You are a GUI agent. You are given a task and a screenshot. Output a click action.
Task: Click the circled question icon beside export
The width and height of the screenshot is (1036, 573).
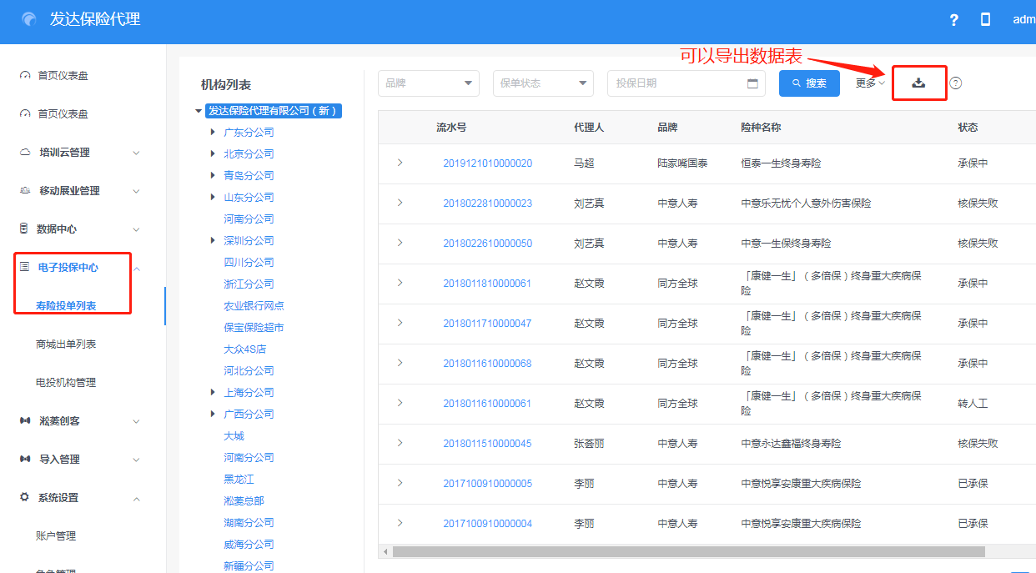[956, 83]
